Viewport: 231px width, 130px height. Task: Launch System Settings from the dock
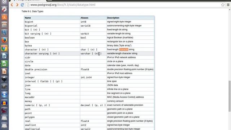click(4, 9)
